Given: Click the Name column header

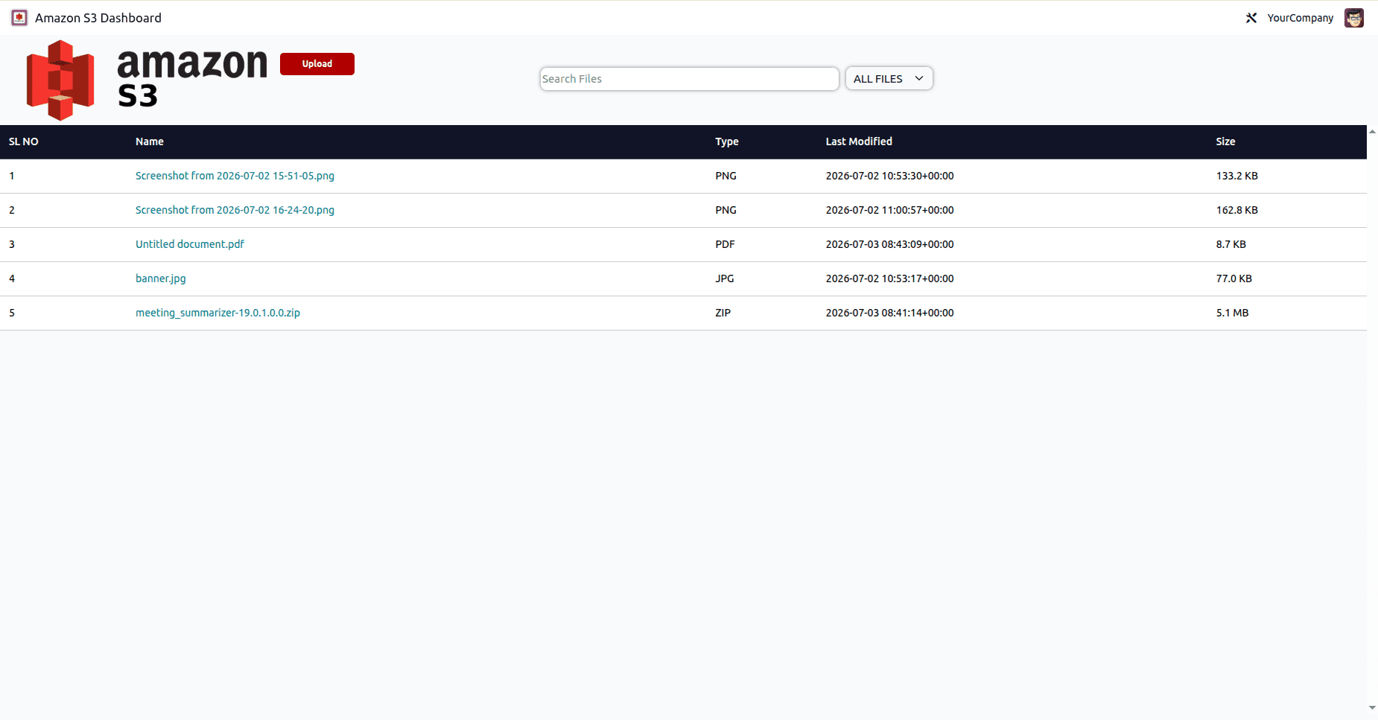Looking at the screenshot, I should [x=150, y=141].
